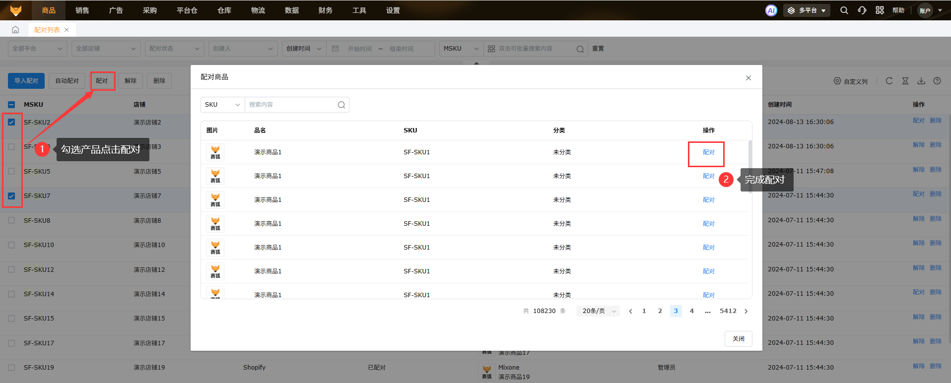Screen dimensions: 951x383
Task: Open the customer service headset icon
Action: 862,10
